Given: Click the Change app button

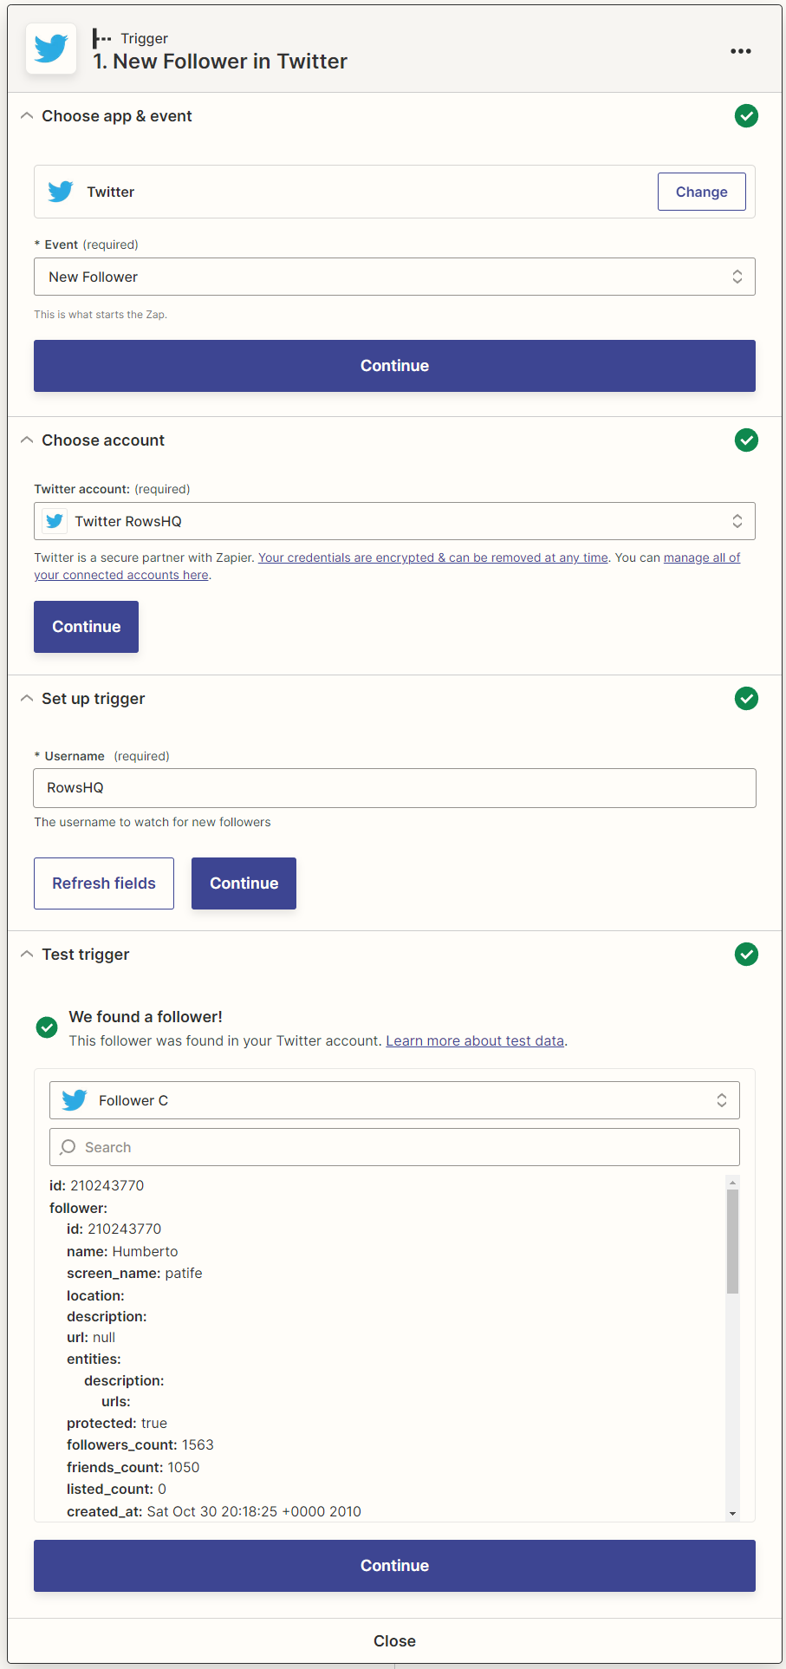Looking at the screenshot, I should 701,192.
